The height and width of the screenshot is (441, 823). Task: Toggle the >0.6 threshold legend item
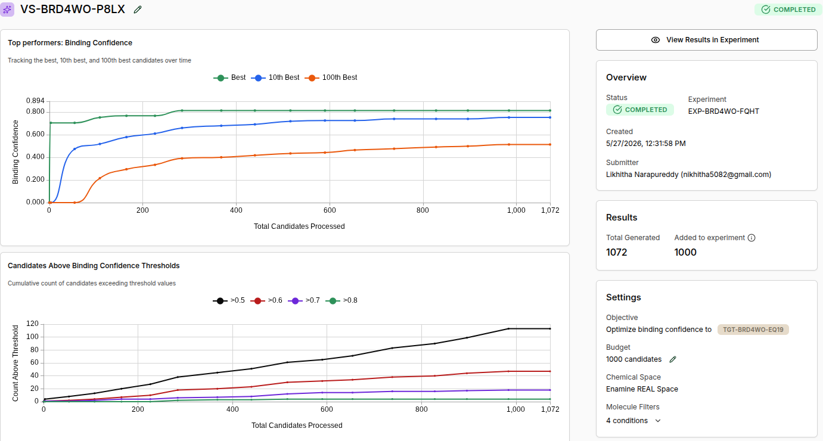click(266, 300)
